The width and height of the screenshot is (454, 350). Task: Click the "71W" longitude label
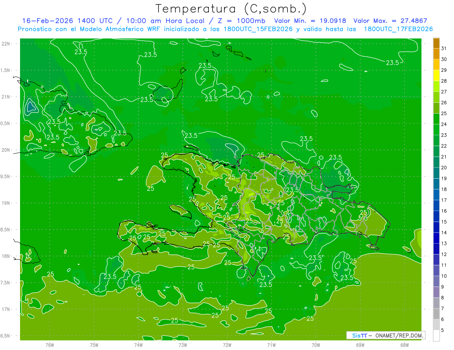(x=271, y=345)
